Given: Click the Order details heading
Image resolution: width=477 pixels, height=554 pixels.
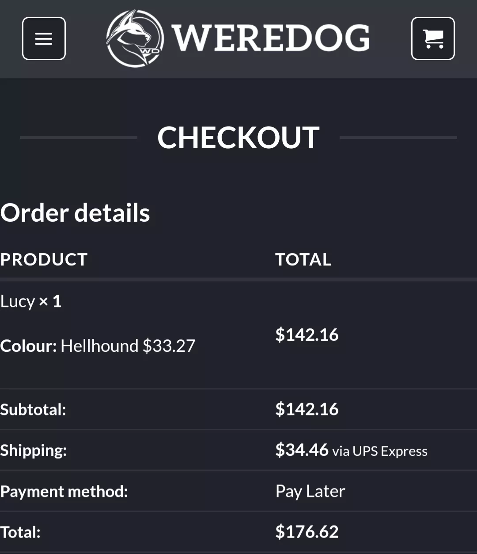Looking at the screenshot, I should point(76,213).
